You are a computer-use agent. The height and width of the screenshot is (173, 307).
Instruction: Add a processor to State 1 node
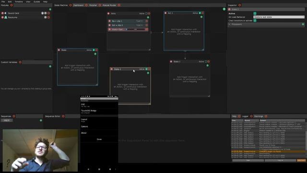[208, 65]
